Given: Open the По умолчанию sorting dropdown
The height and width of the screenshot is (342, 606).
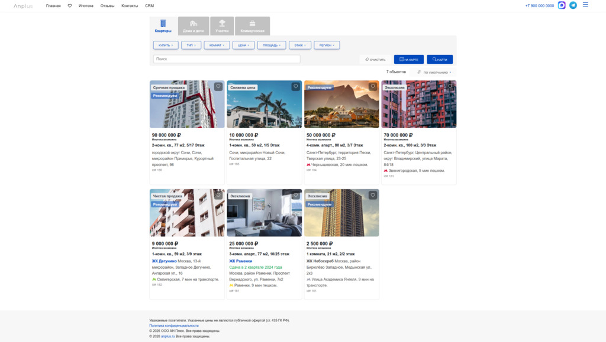Looking at the screenshot, I should (435, 72).
